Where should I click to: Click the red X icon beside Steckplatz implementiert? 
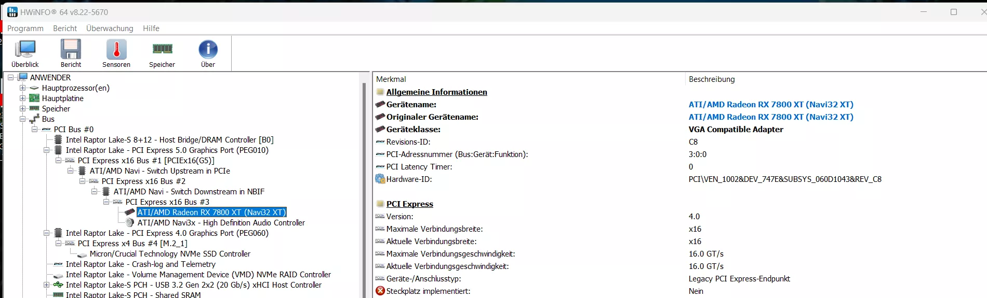click(380, 291)
